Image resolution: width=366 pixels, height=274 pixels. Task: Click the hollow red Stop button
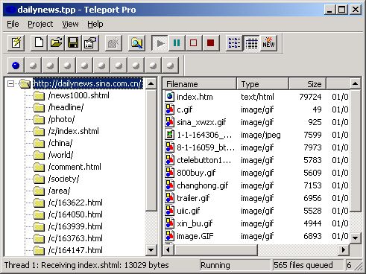[194, 43]
